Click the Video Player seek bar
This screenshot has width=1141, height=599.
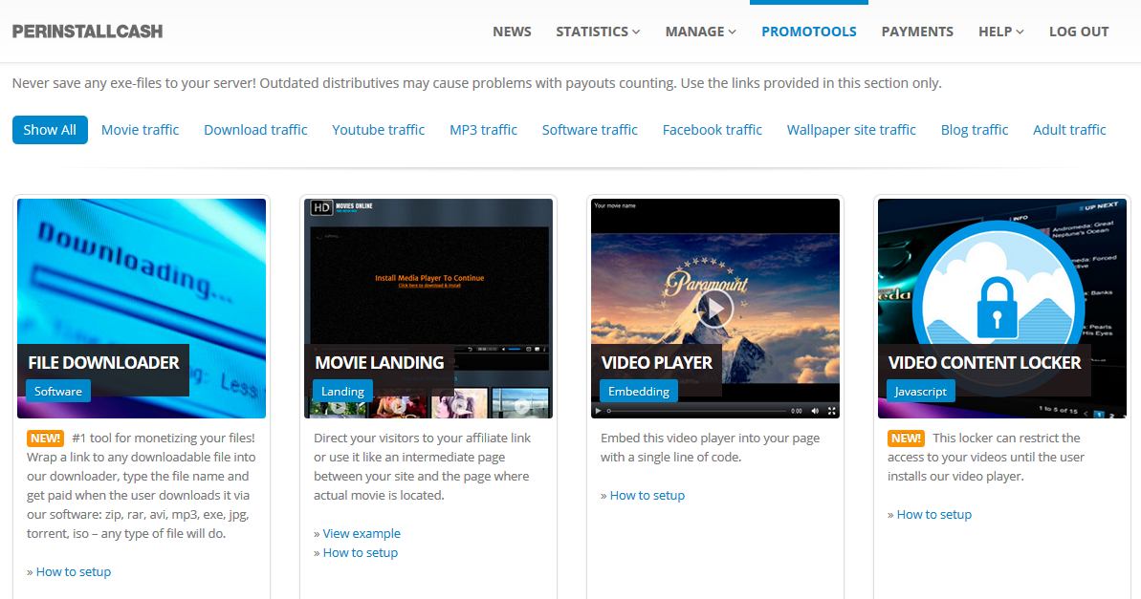tap(697, 411)
